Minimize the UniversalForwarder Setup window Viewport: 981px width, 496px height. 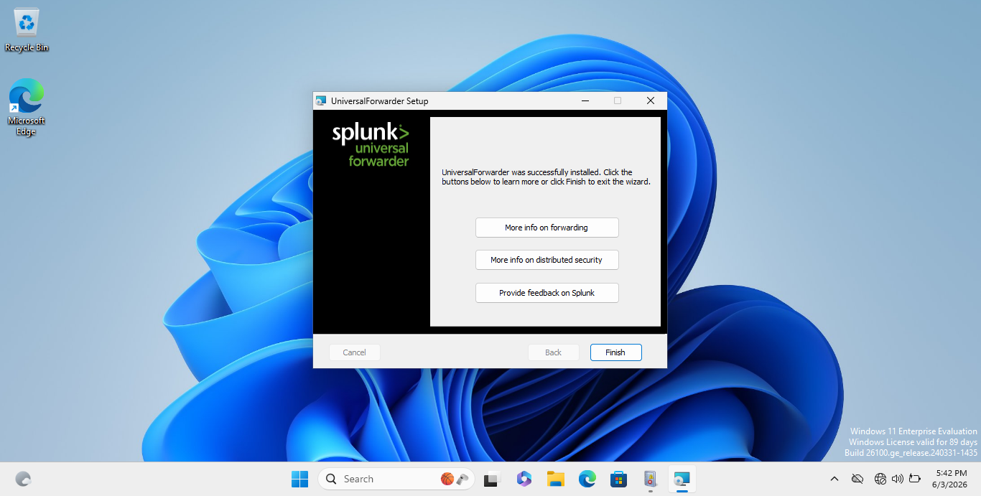click(585, 101)
